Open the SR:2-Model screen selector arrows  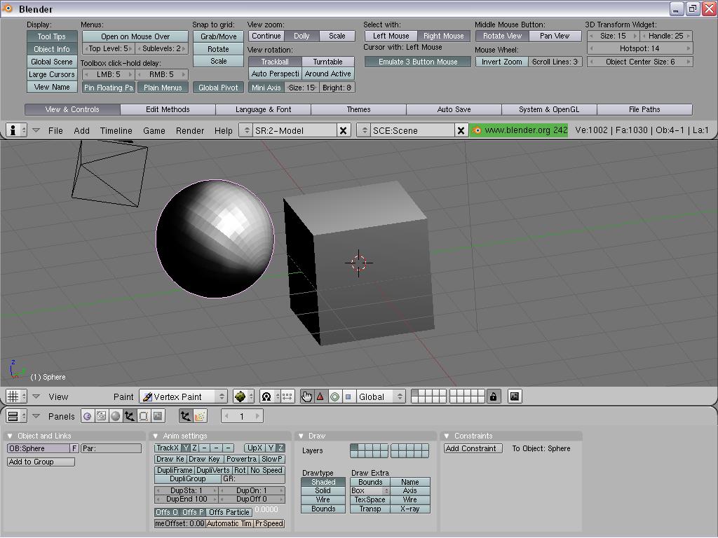click(x=246, y=130)
